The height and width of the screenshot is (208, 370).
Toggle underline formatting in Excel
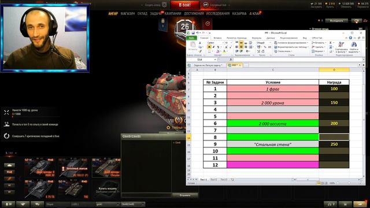coord(218,47)
